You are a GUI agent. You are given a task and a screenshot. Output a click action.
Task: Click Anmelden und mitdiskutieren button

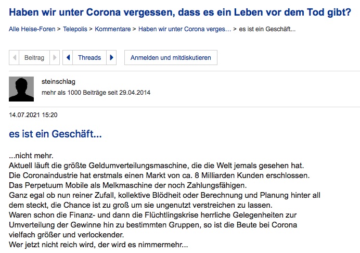point(171,58)
